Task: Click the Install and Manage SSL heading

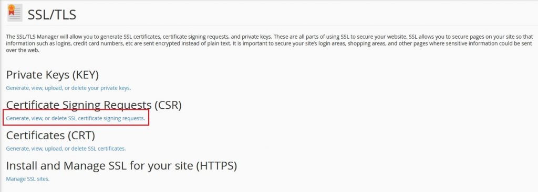Action: click(x=121, y=166)
